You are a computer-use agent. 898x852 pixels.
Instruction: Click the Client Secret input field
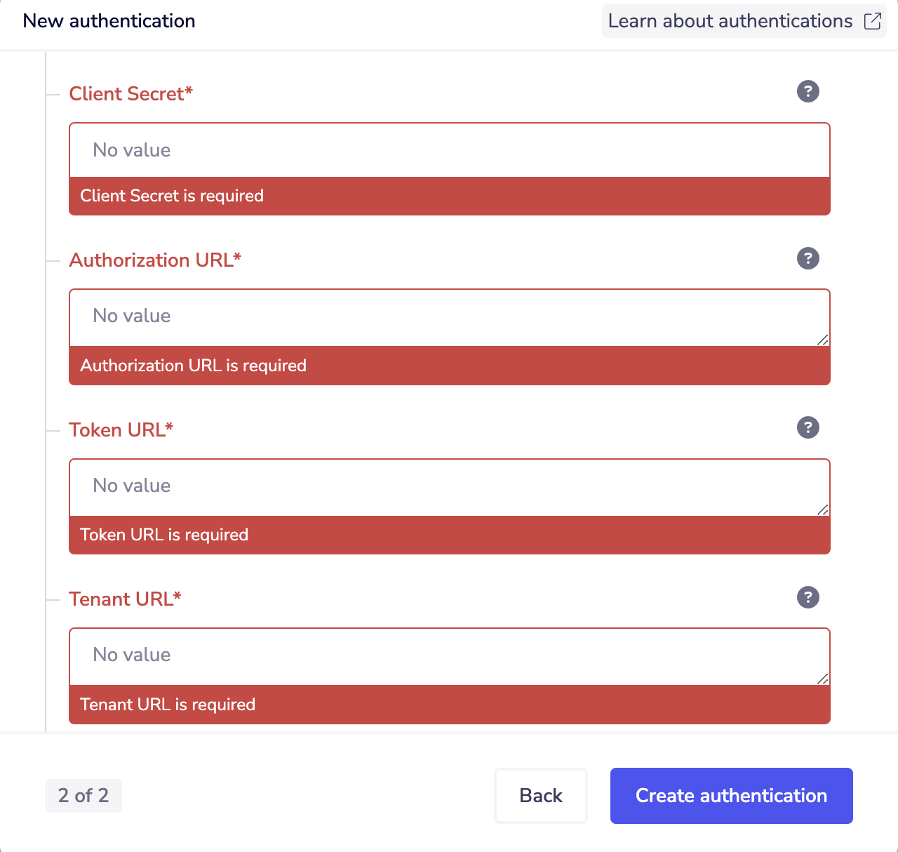point(449,150)
